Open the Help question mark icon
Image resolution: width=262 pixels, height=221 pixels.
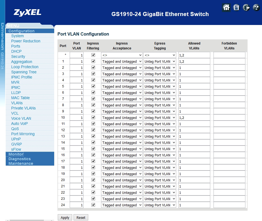point(256,8)
